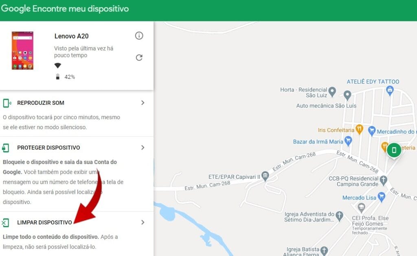This screenshot has width=417, height=256.
Task: Click the Igreja Adventista do Sétimo Dia label
Action: (x=309, y=217)
